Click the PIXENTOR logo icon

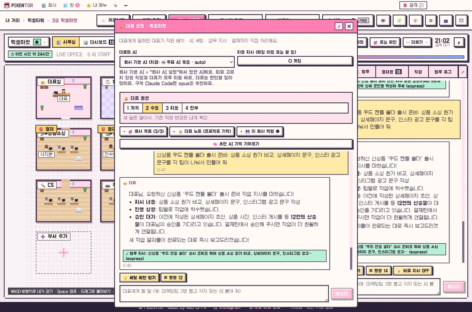[6, 5]
